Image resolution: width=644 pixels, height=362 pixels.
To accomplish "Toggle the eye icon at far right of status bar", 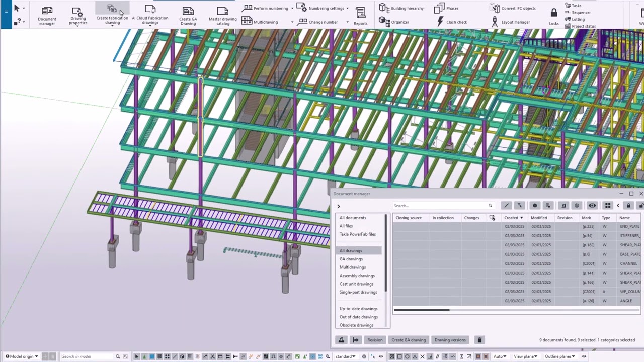I will 584,356.
